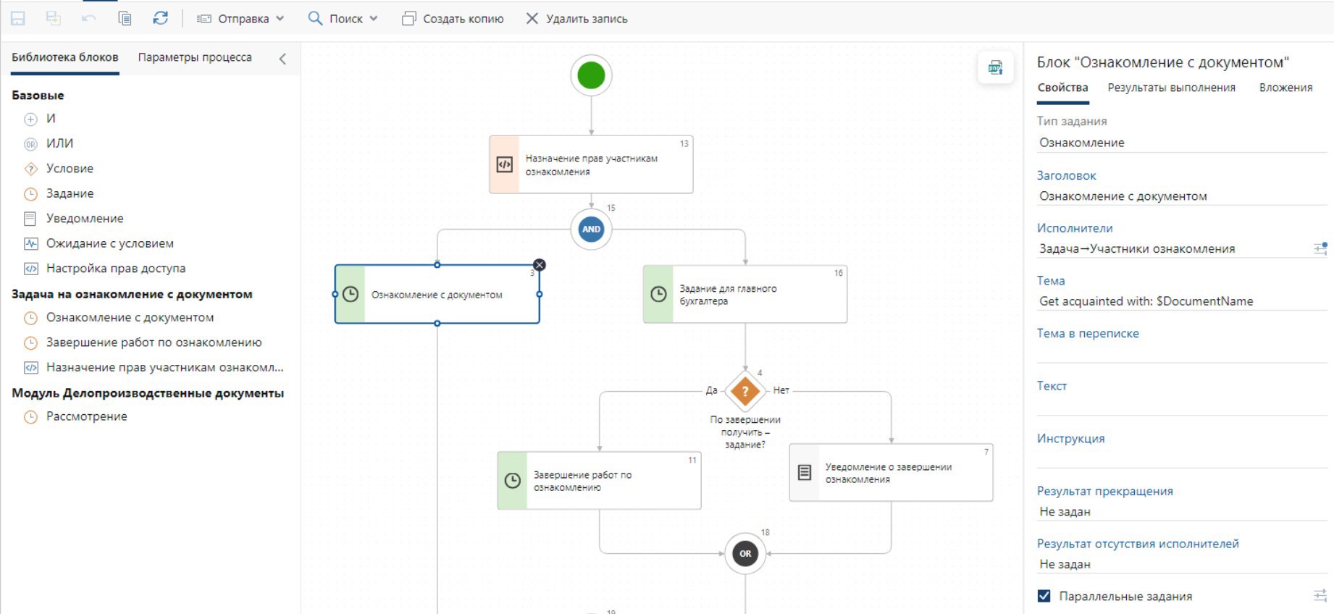Click the orange condition diamond node
Image resolution: width=1334 pixels, height=614 pixels.
point(745,391)
